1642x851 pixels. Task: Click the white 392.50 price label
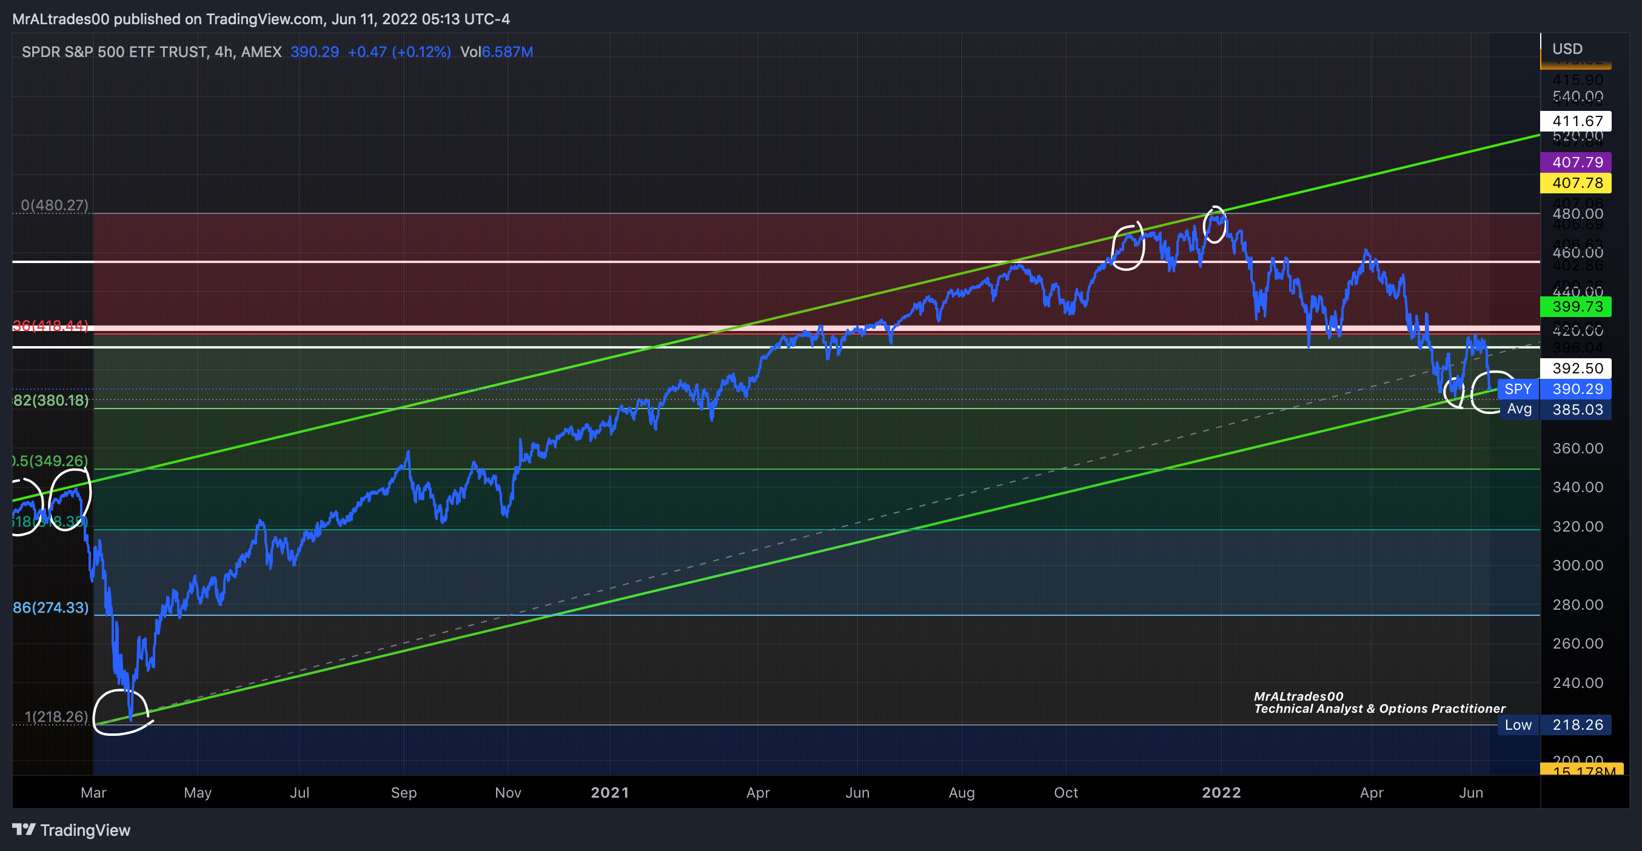pos(1576,368)
